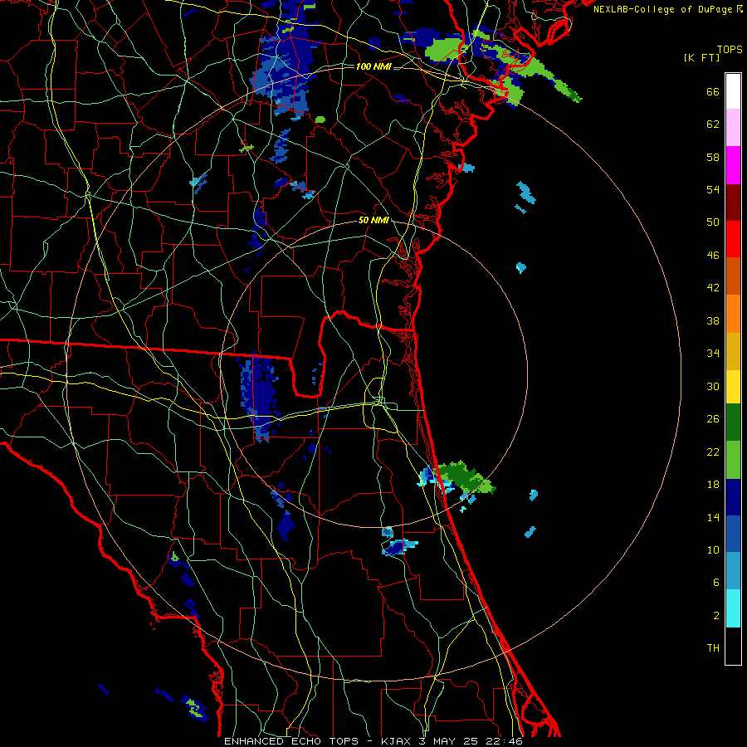Select the magenta legend swatch
747x747 pixels.
click(733, 165)
